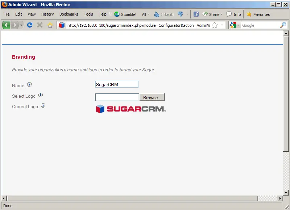Click the Name field containing SugarCRM
Image resolution: width=290 pixels, height=210 pixels.
click(117, 84)
